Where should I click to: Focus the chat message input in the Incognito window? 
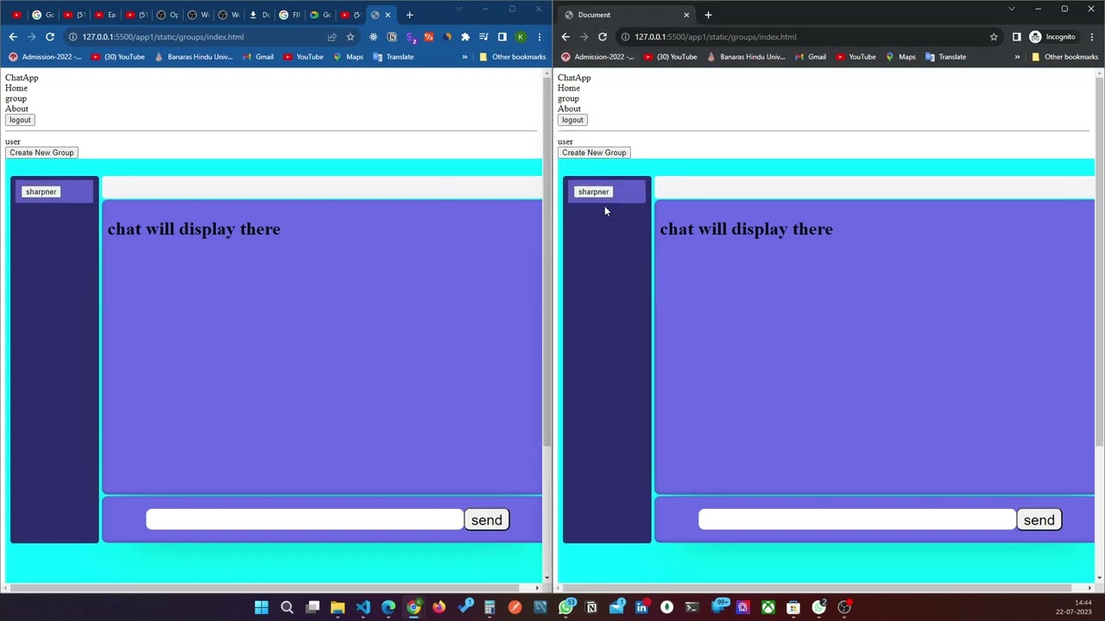click(x=857, y=519)
